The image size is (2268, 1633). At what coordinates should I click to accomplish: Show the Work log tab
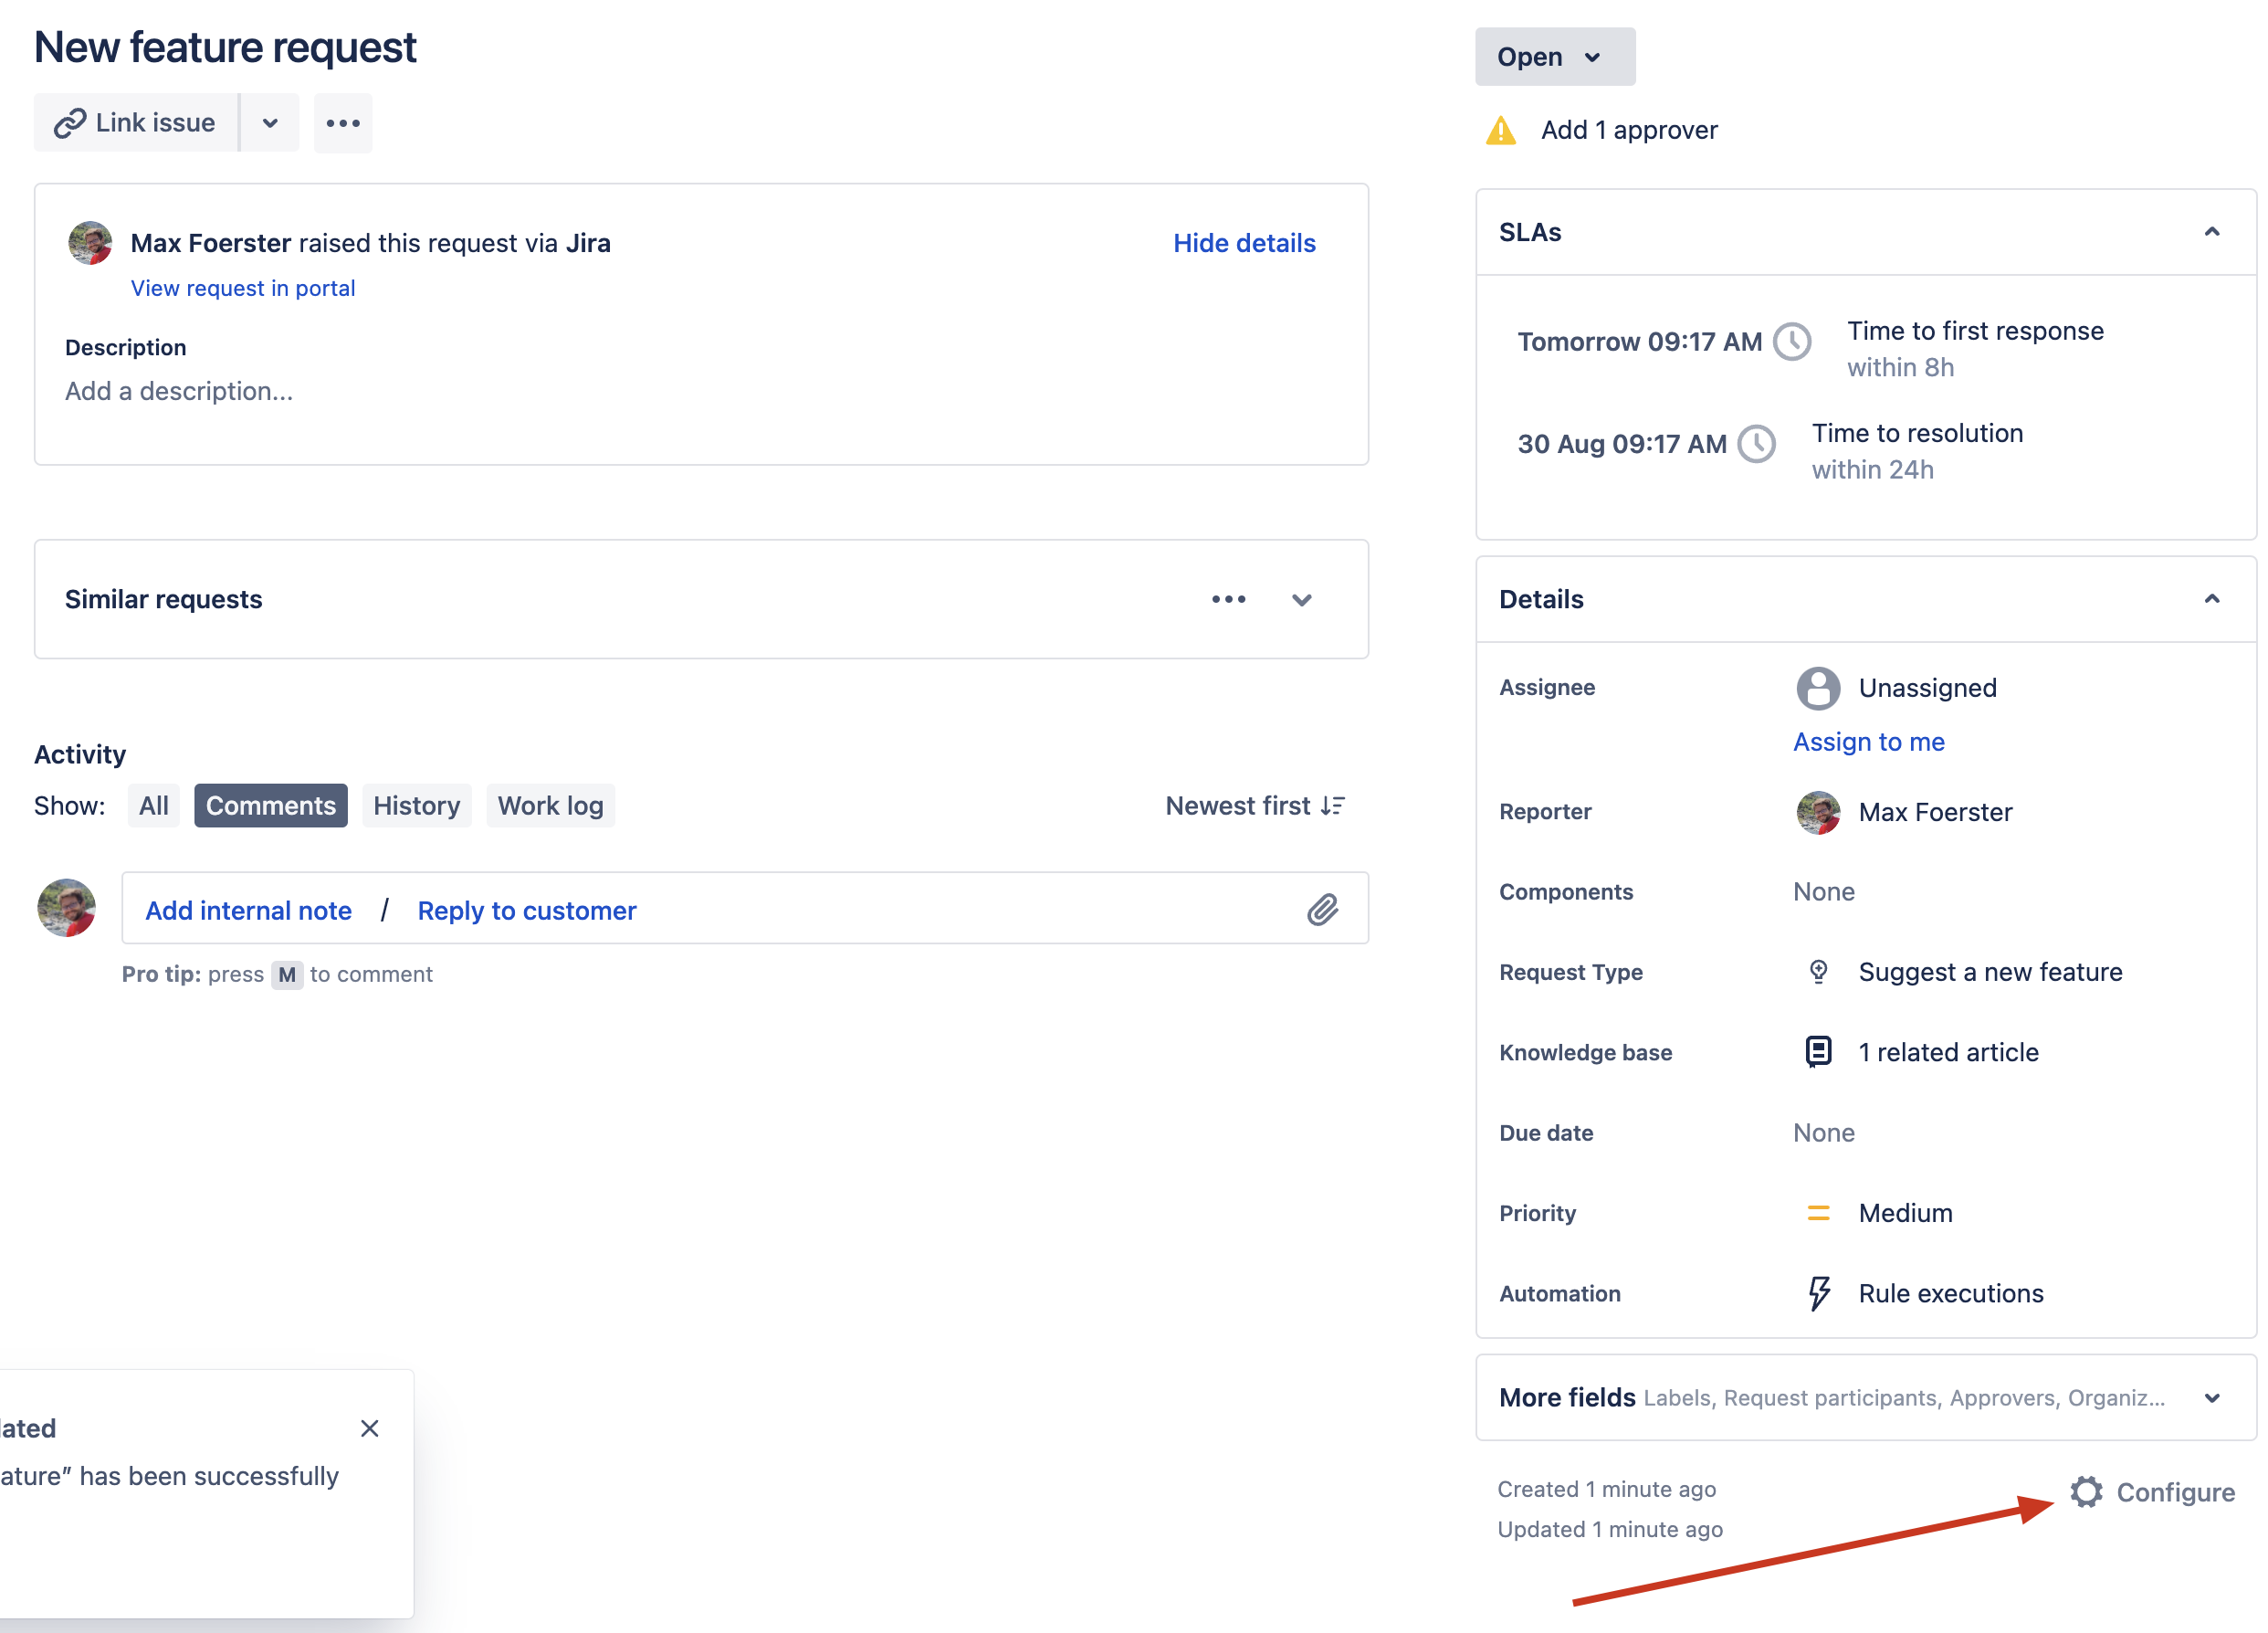(x=550, y=806)
